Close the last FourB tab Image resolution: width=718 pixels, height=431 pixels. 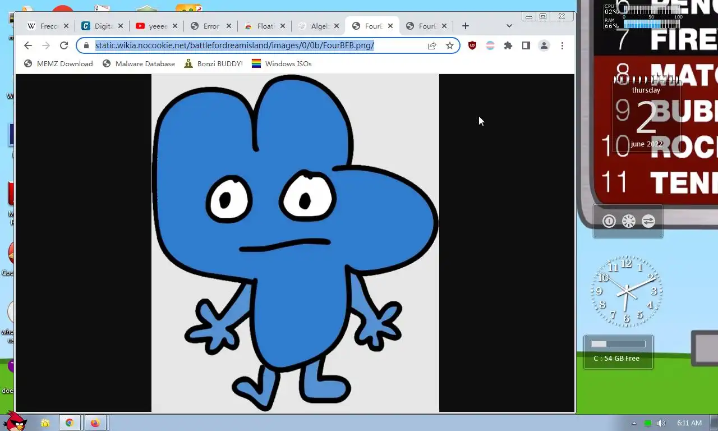tap(445, 26)
